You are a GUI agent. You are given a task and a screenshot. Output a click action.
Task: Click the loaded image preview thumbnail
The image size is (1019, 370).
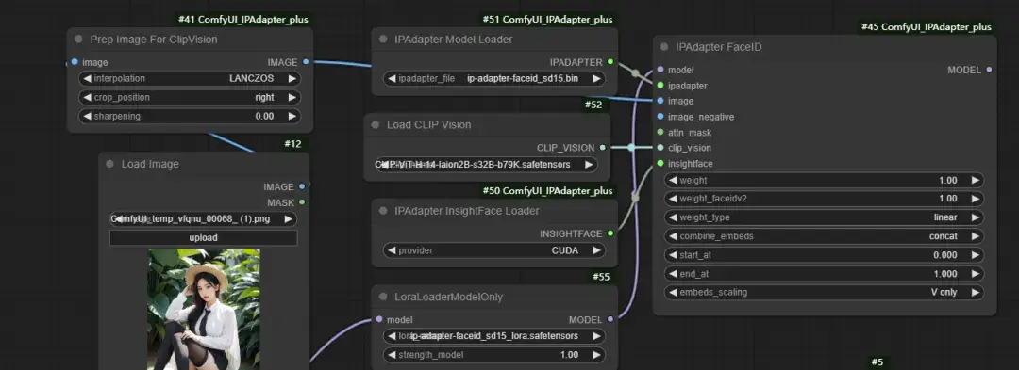204,309
